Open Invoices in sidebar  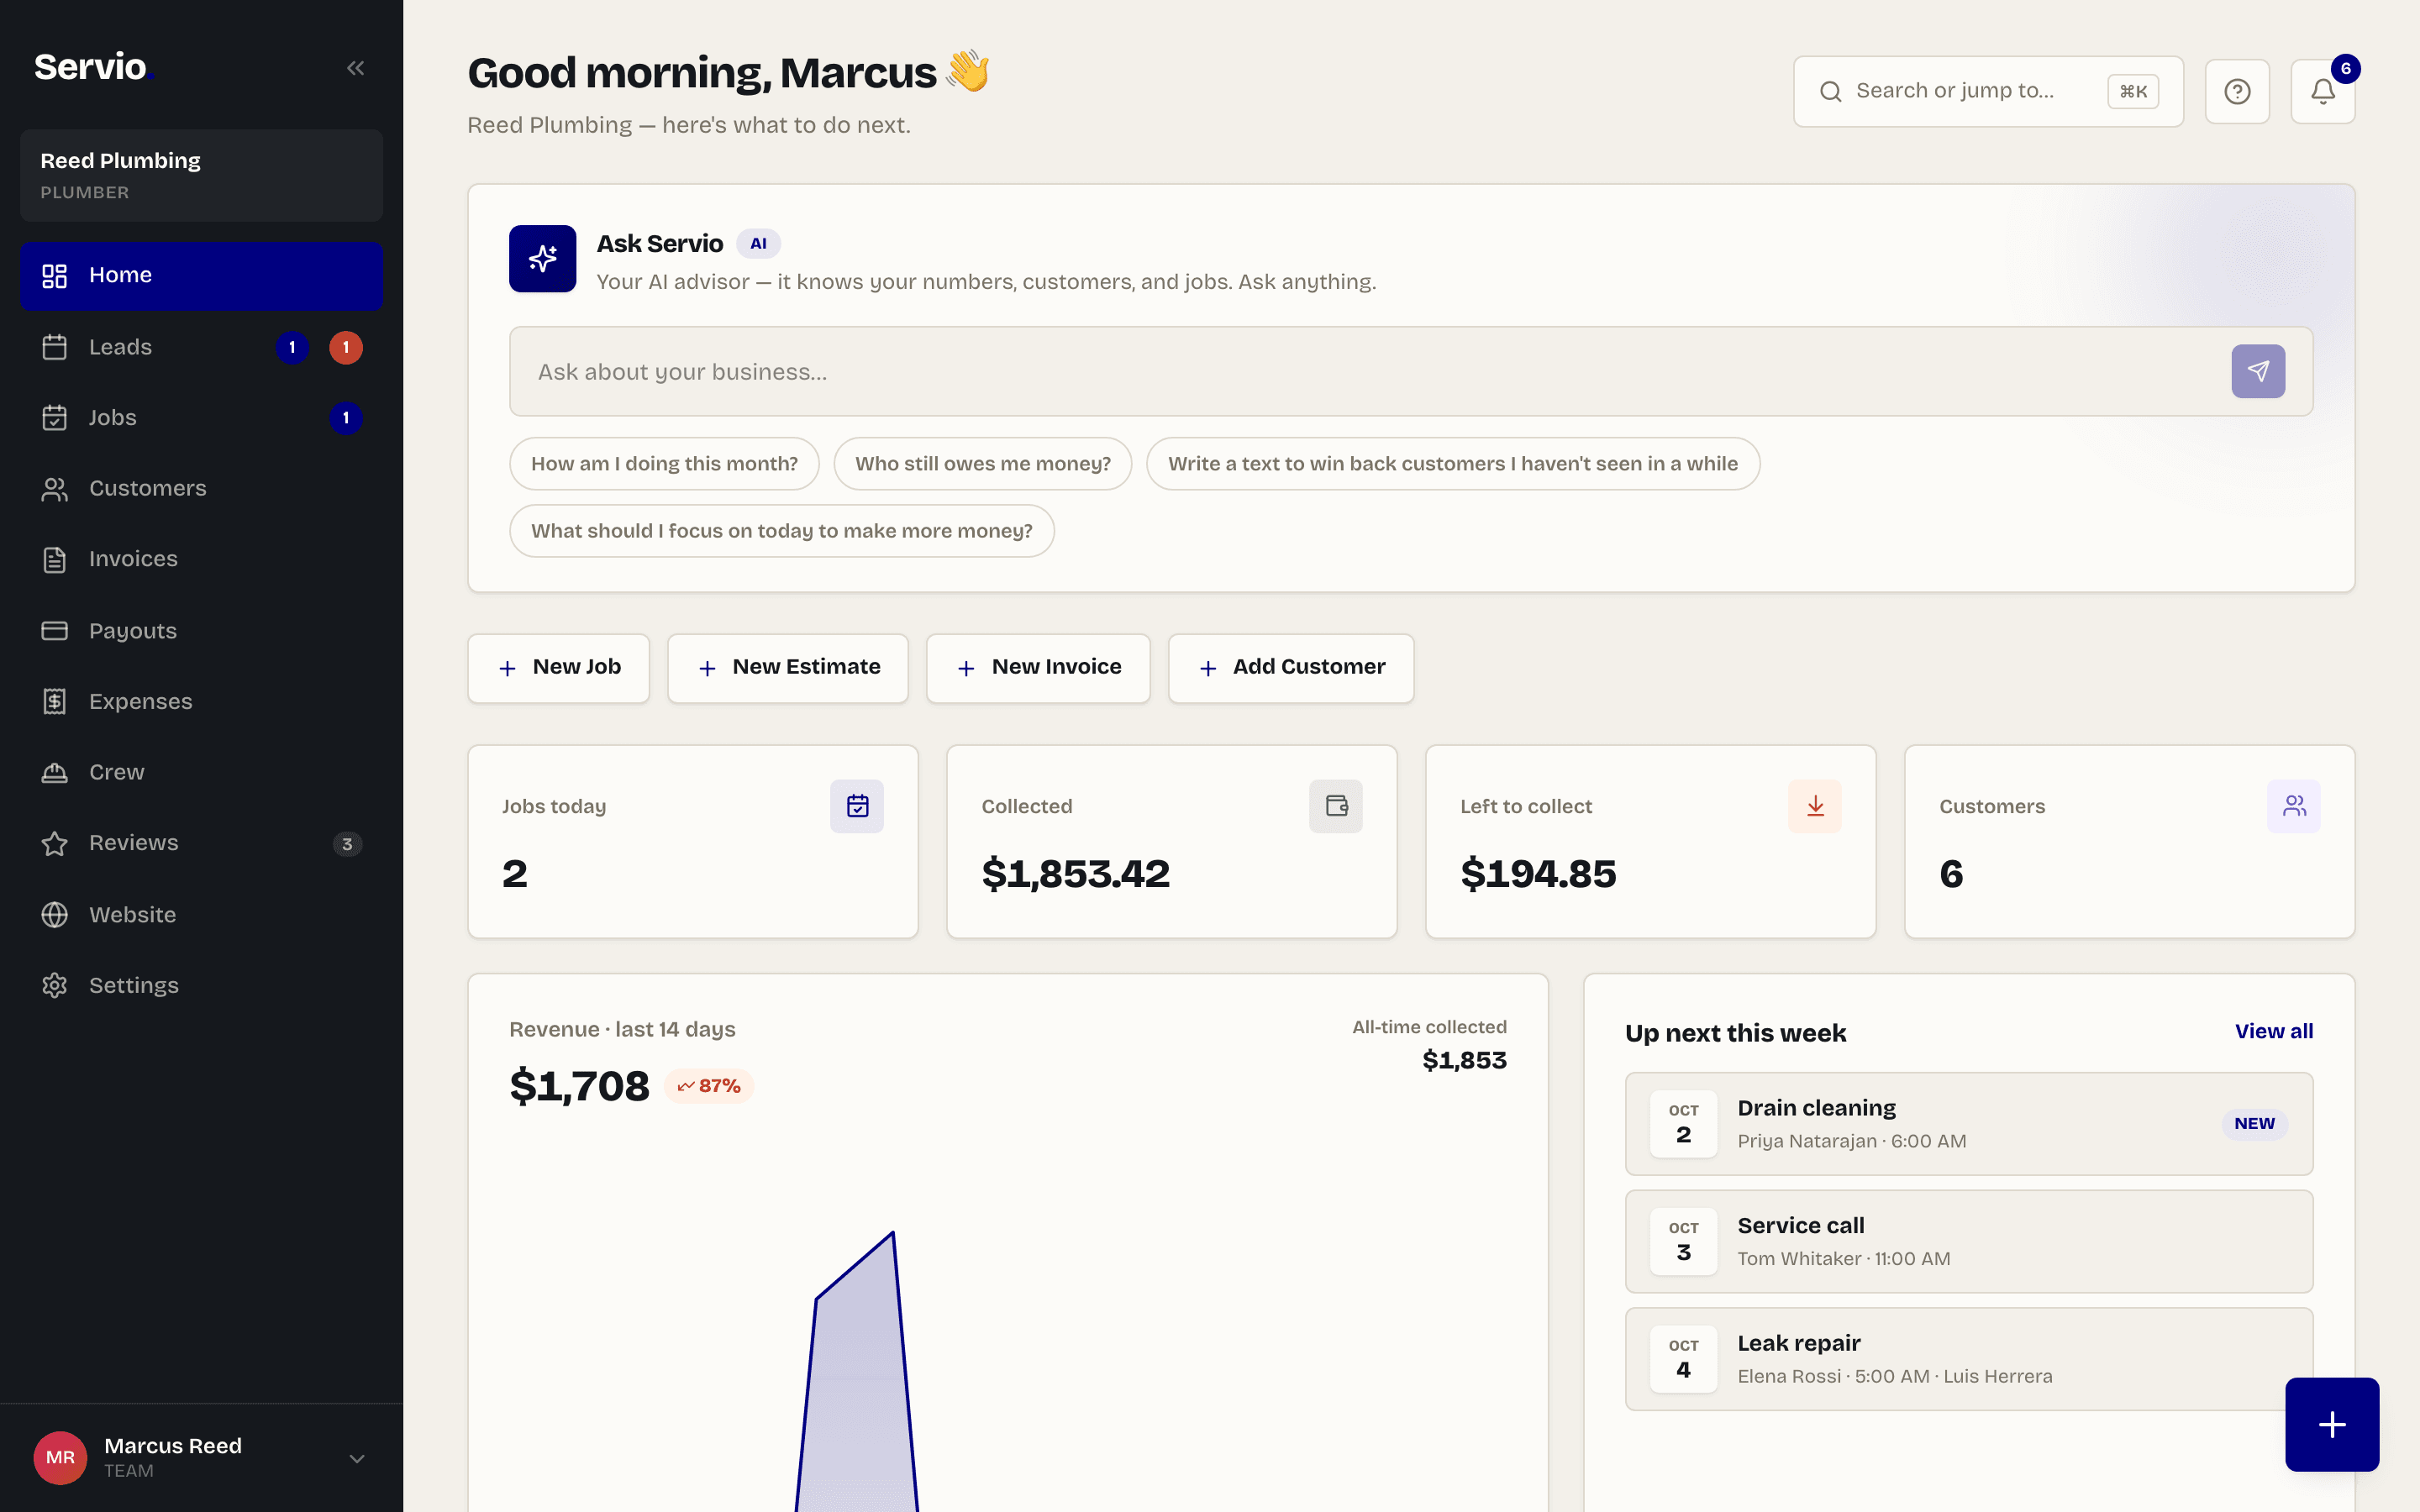click(201, 559)
